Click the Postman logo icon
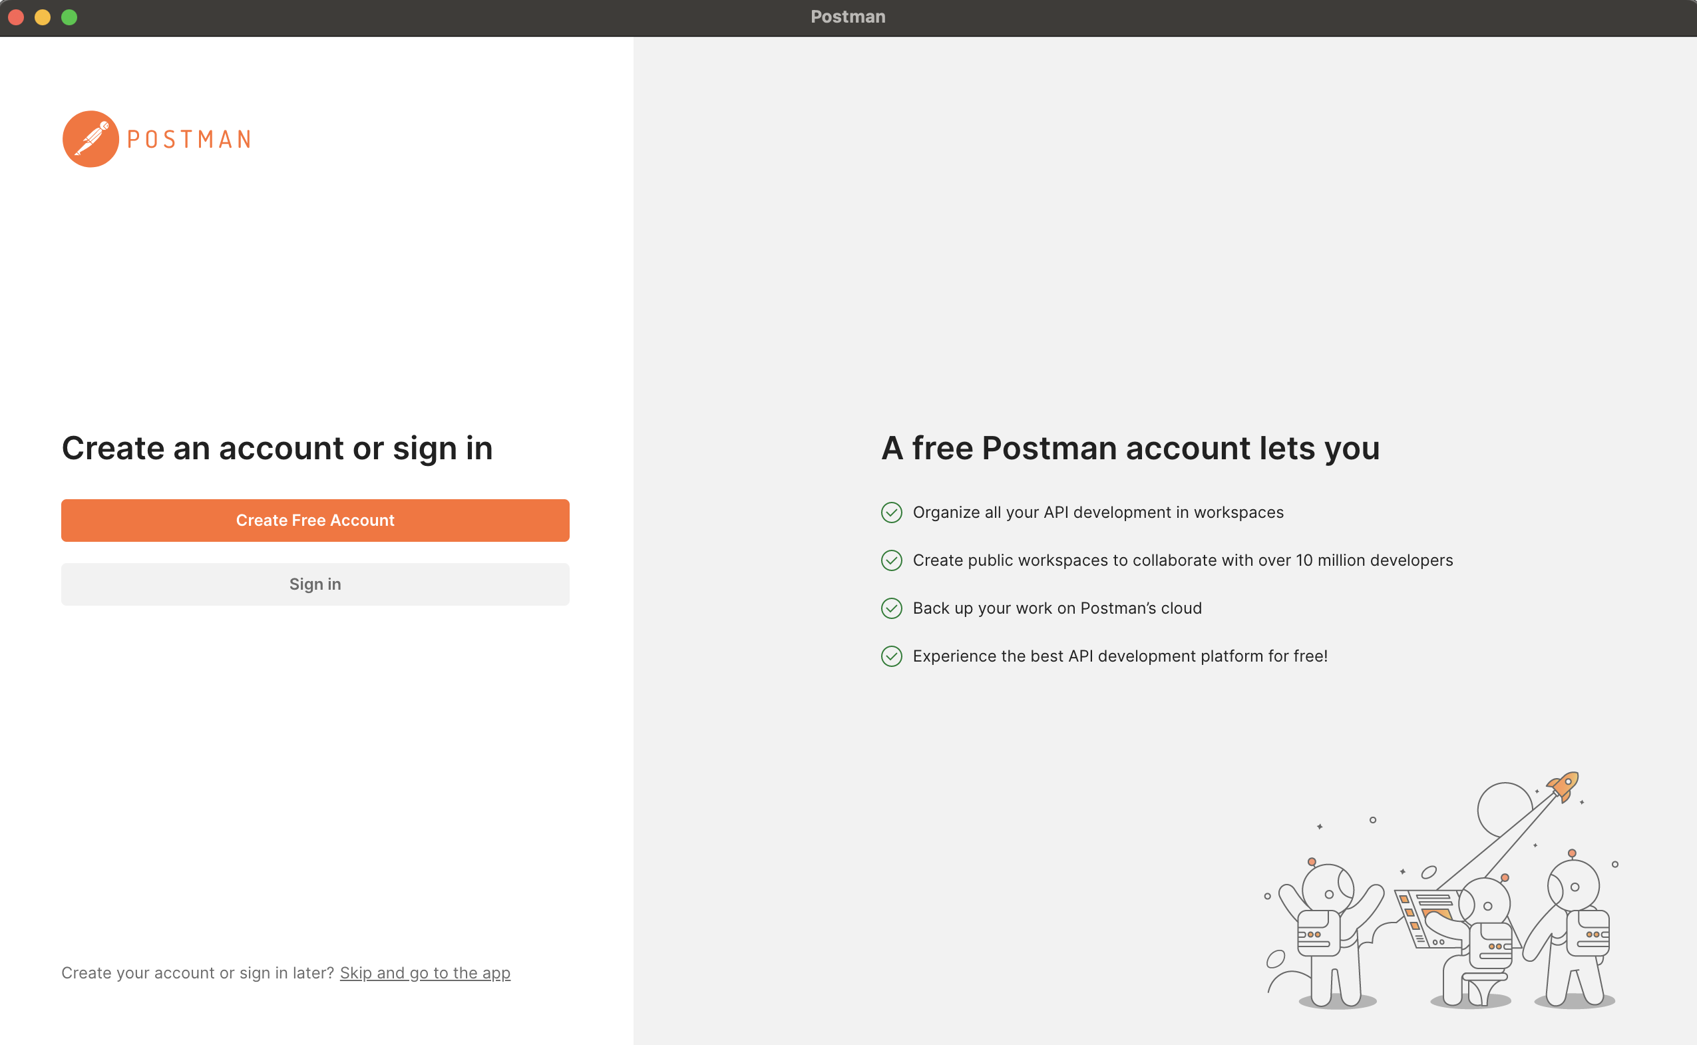1697x1045 pixels. [x=91, y=139]
